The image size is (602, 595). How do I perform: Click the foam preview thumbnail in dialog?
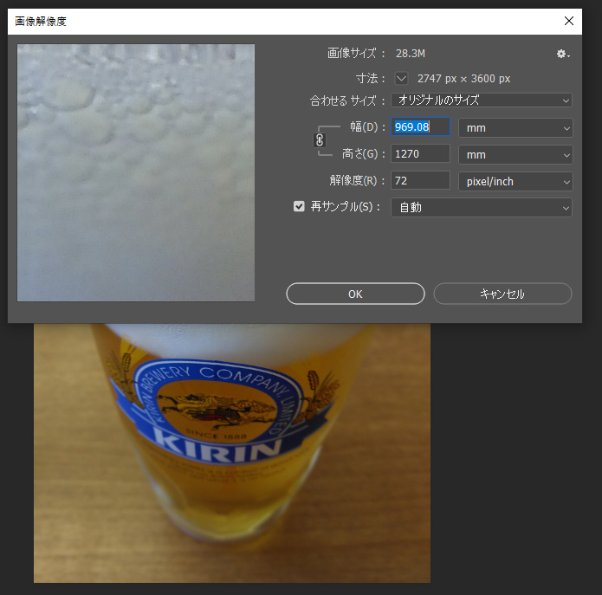coord(136,172)
